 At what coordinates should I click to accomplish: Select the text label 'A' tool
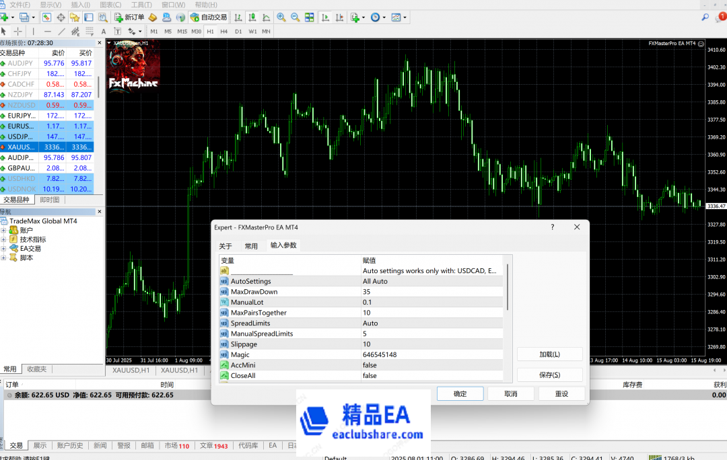point(103,32)
